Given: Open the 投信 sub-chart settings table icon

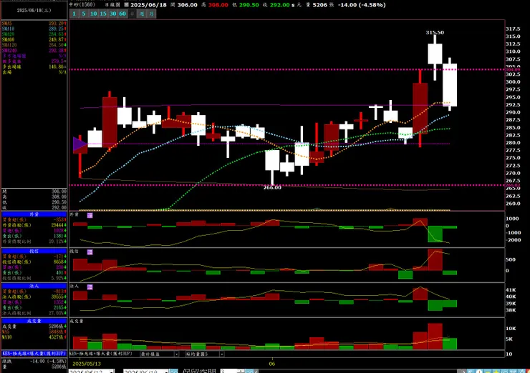Looking at the screenshot, I should (x=90, y=252).
